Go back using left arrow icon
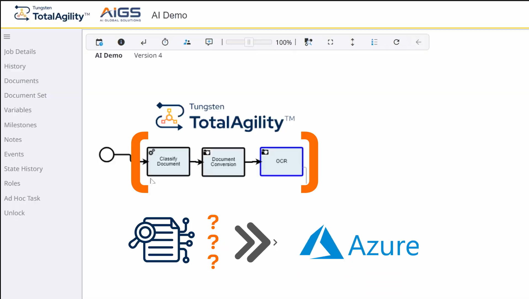 [x=418, y=42]
